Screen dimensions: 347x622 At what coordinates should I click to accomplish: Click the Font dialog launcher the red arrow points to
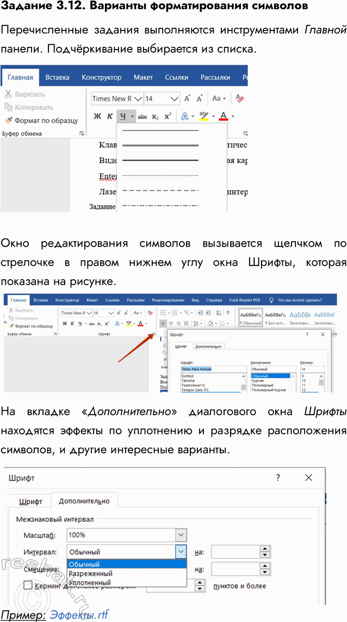pos(155,333)
